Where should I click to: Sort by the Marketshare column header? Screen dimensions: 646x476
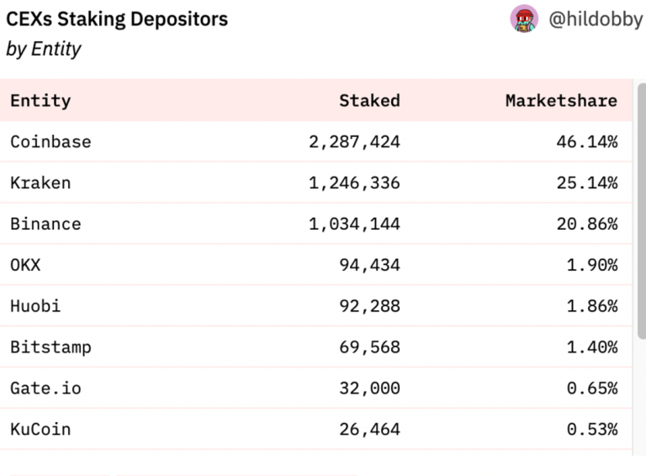(x=561, y=101)
